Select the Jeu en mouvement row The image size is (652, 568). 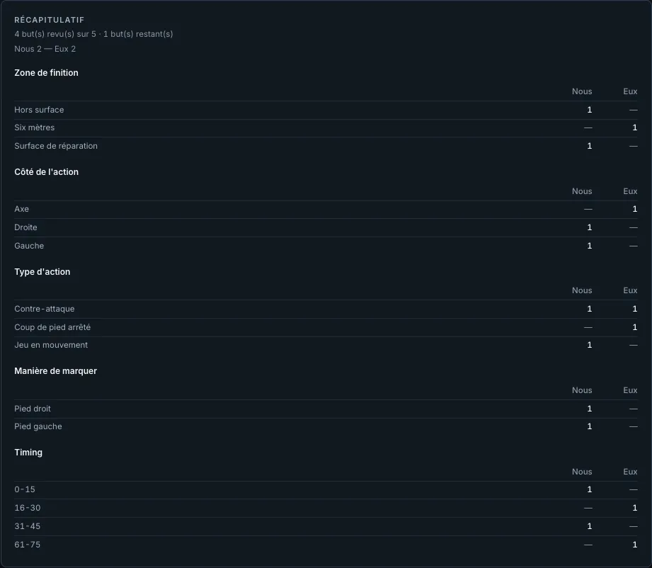pyautogui.click(x=326, y=345)
